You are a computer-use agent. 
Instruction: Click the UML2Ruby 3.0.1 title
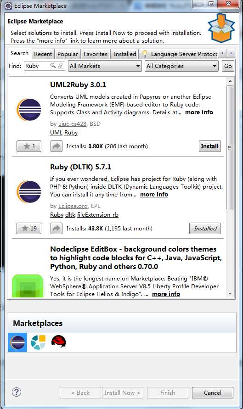tap(78, 85)
